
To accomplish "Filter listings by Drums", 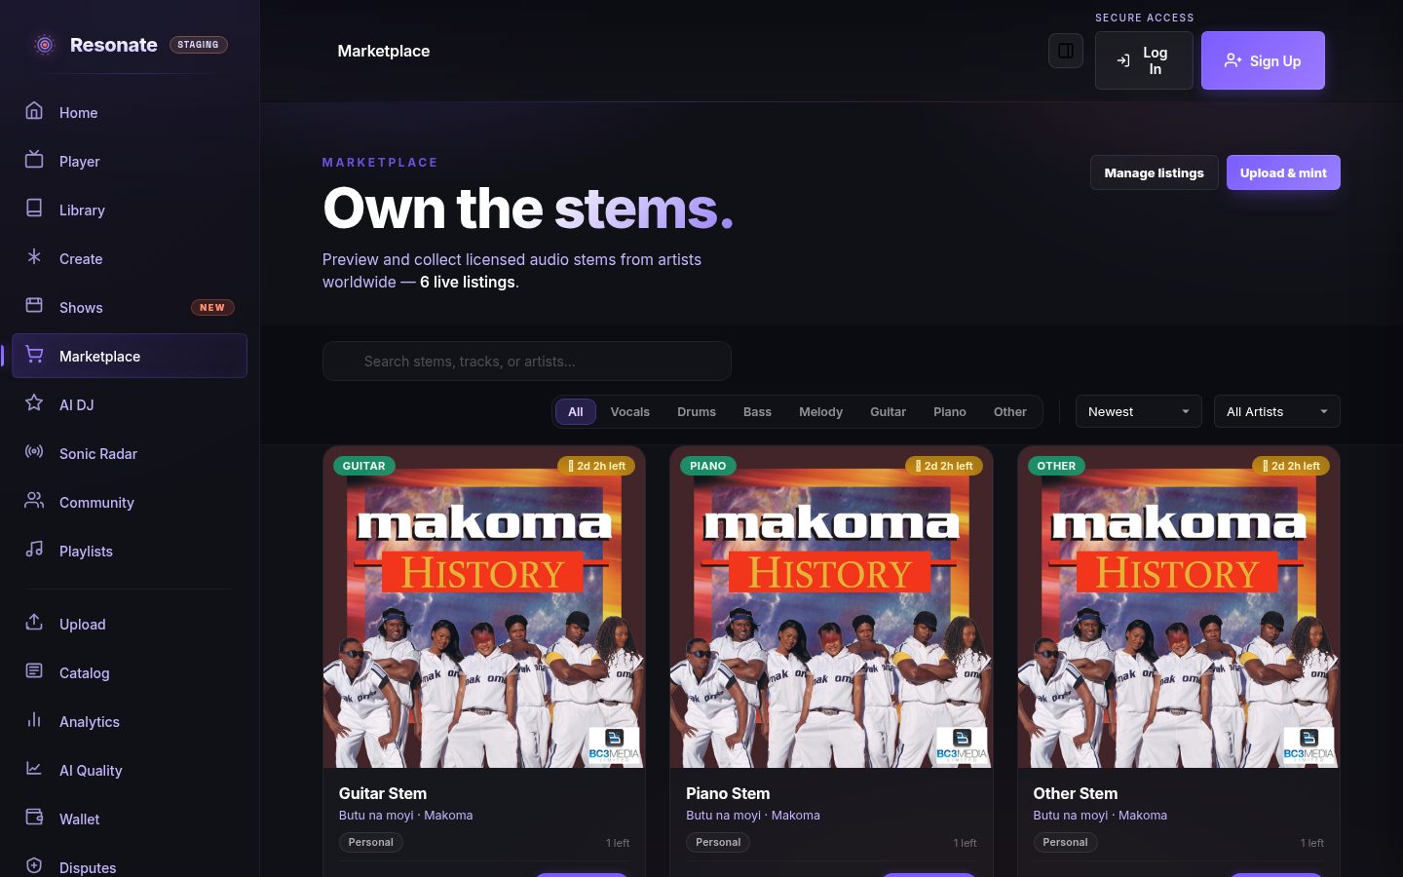I will pyautogui.click(x=697, y=411).
